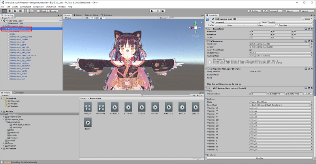This screenshot has height=164, width=316.
Task: Select the Rotate tool
Action: click(15, 11)
